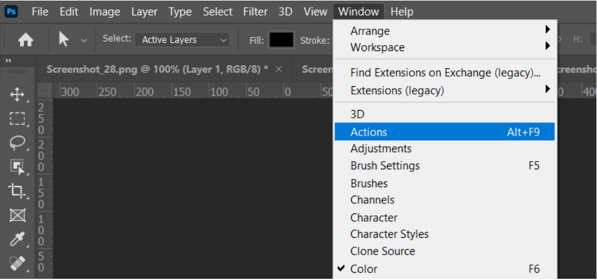Select the Lasso tool
This screenshot has width=597, height=280.
pyautogui.click(x=17, y=143)
